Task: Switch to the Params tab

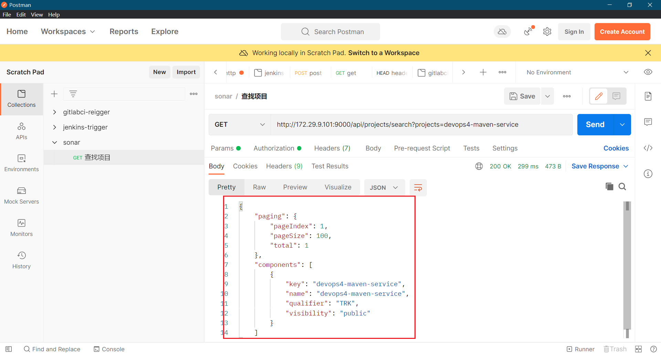Action: (x=225, y=148)
